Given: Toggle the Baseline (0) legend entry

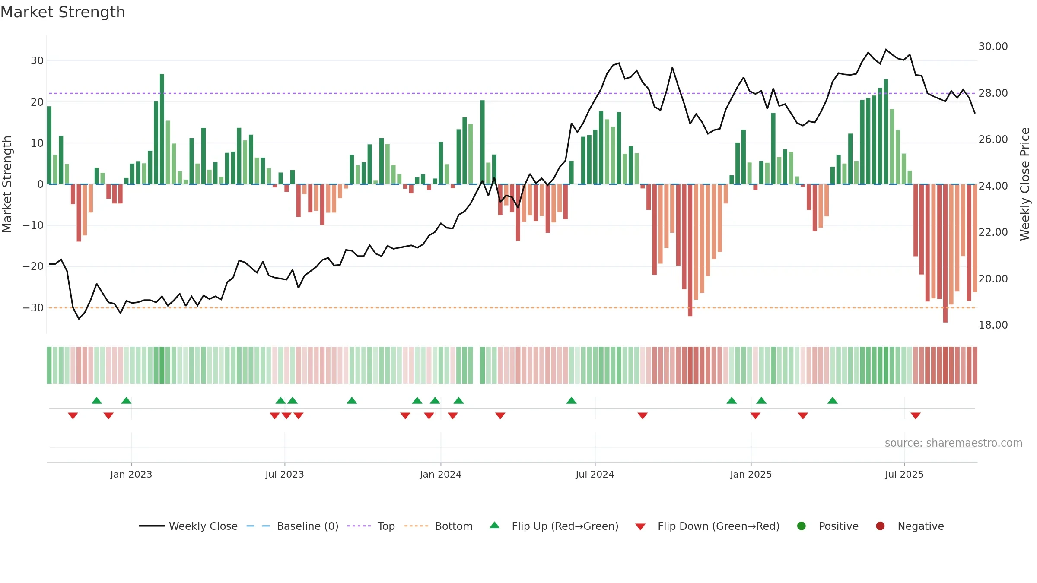Looking at the screenshot, I should click(x=293, y=526).
